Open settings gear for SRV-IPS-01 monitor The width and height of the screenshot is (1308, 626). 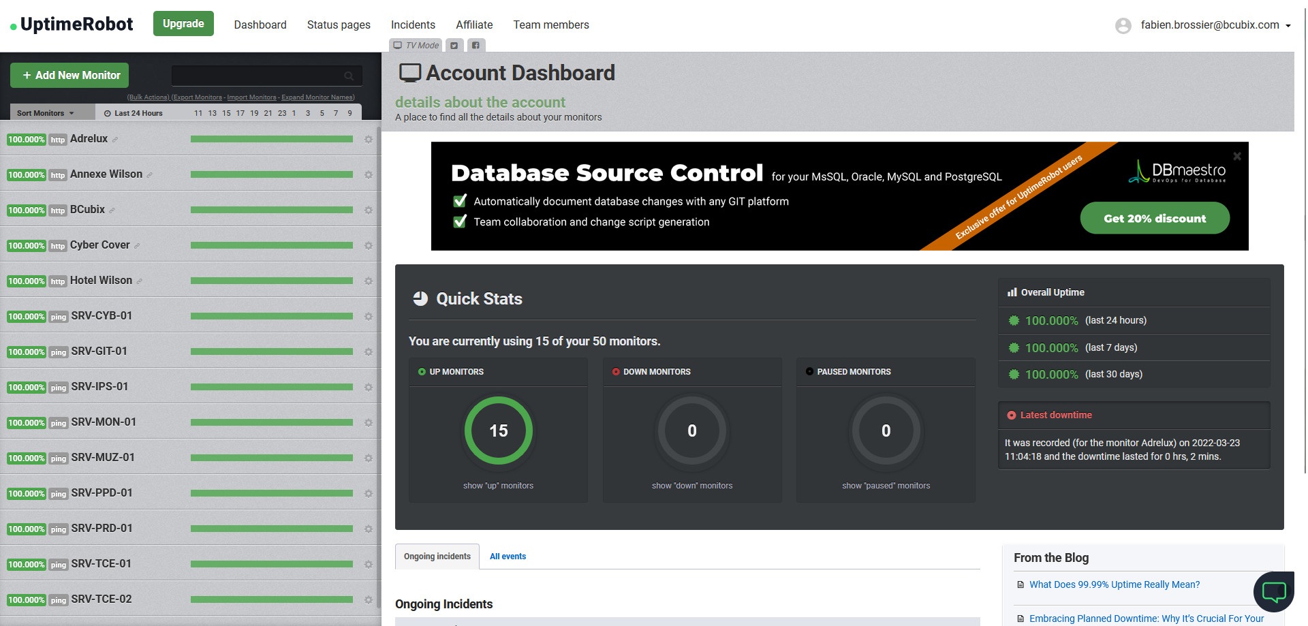coord(369,388)
